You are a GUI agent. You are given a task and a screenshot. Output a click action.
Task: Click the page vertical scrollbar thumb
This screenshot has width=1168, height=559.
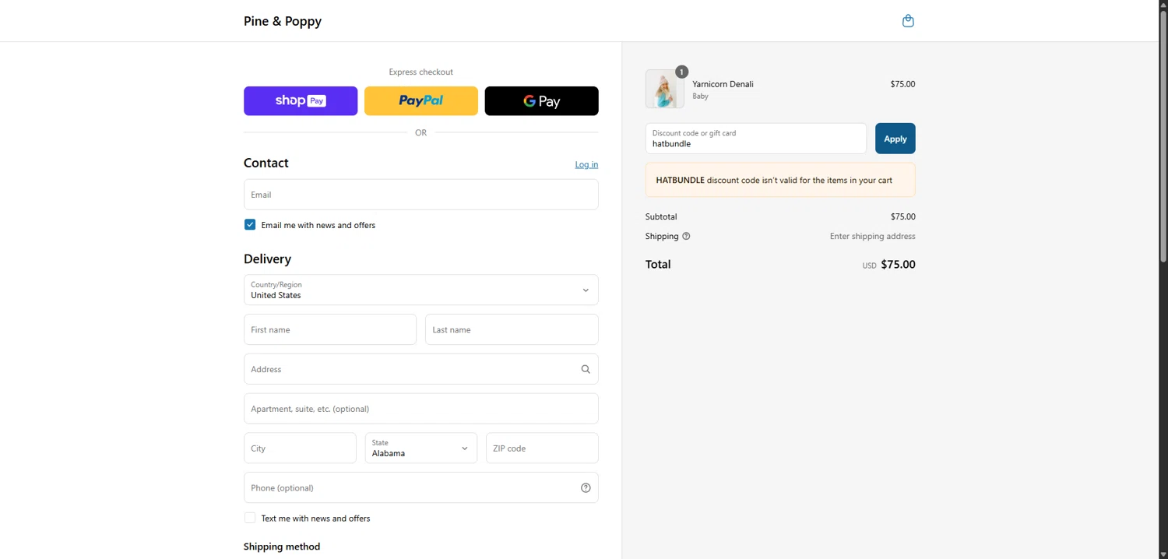1163,135
